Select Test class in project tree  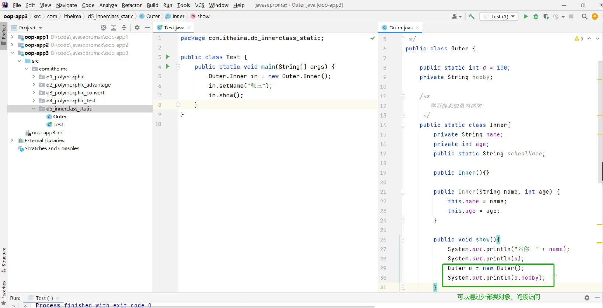(58, 125)
